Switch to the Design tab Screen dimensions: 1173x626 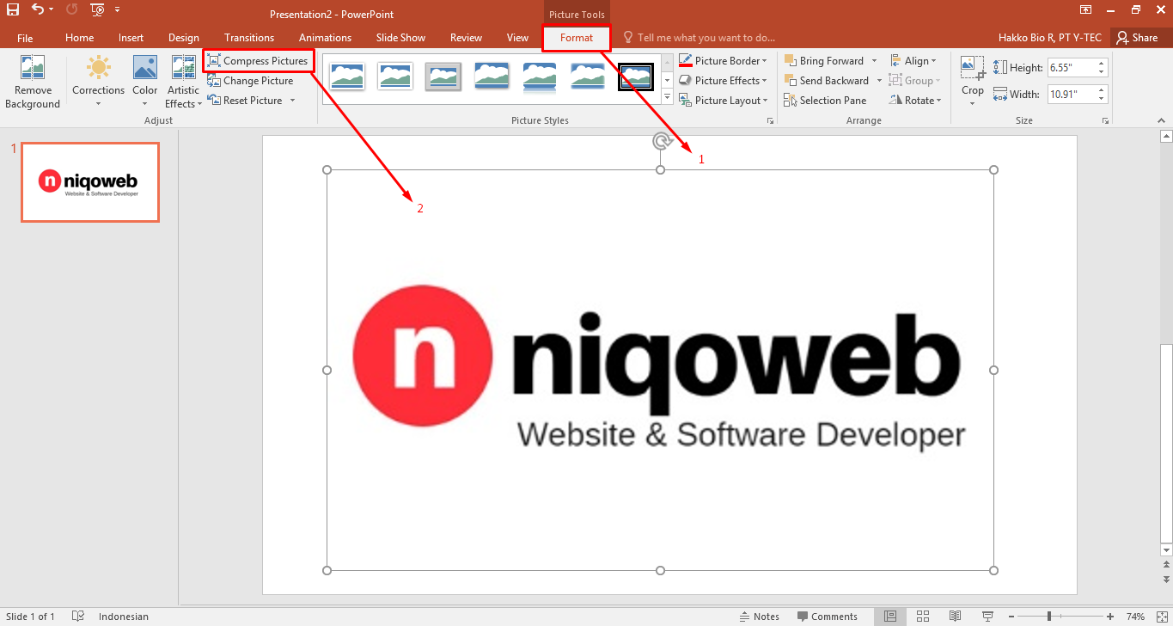coord(183,38)
